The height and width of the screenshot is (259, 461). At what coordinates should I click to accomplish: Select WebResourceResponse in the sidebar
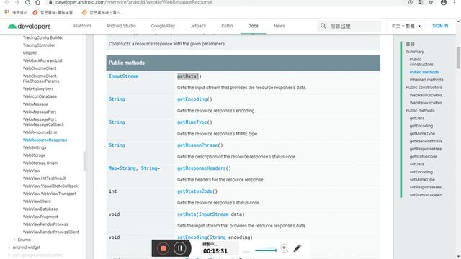[x=45, y=140]
